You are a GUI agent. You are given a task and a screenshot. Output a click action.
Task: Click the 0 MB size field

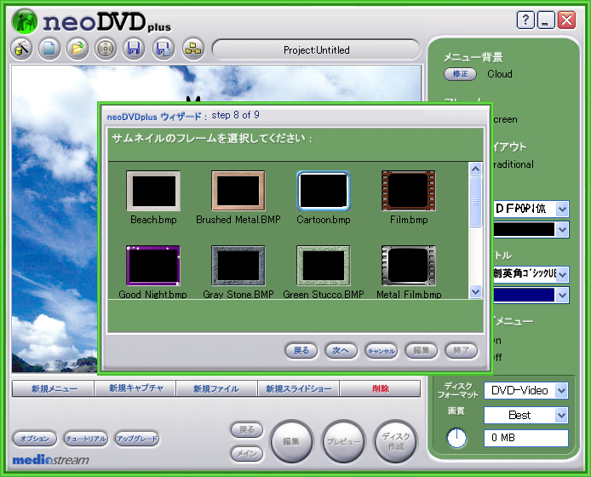click(x=526, y=438)
